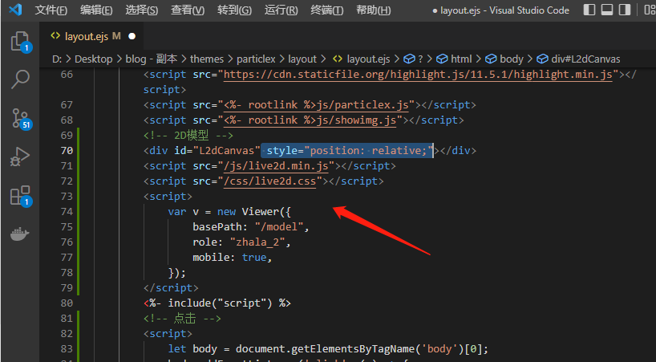The image size is (656, 362).
Task: Click the /js/live2d.min.js src path
Action: click(276, 166)
